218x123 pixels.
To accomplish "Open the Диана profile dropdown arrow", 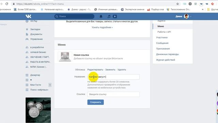I will coord(191,16).
